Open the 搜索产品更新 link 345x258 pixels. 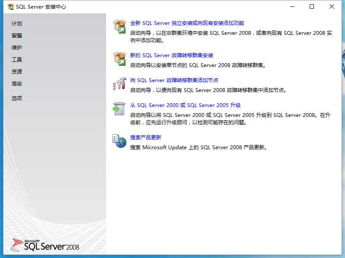click(x=146, y=137)
